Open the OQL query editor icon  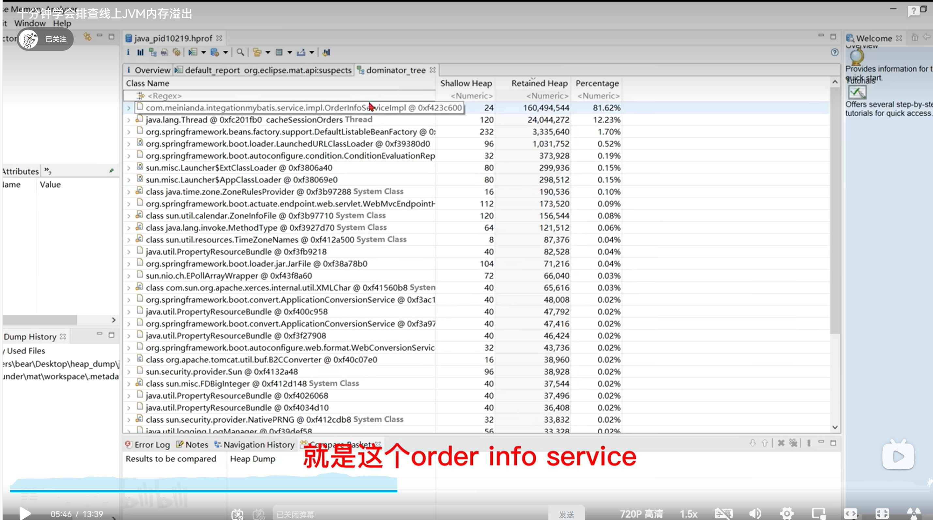point(164,52)
